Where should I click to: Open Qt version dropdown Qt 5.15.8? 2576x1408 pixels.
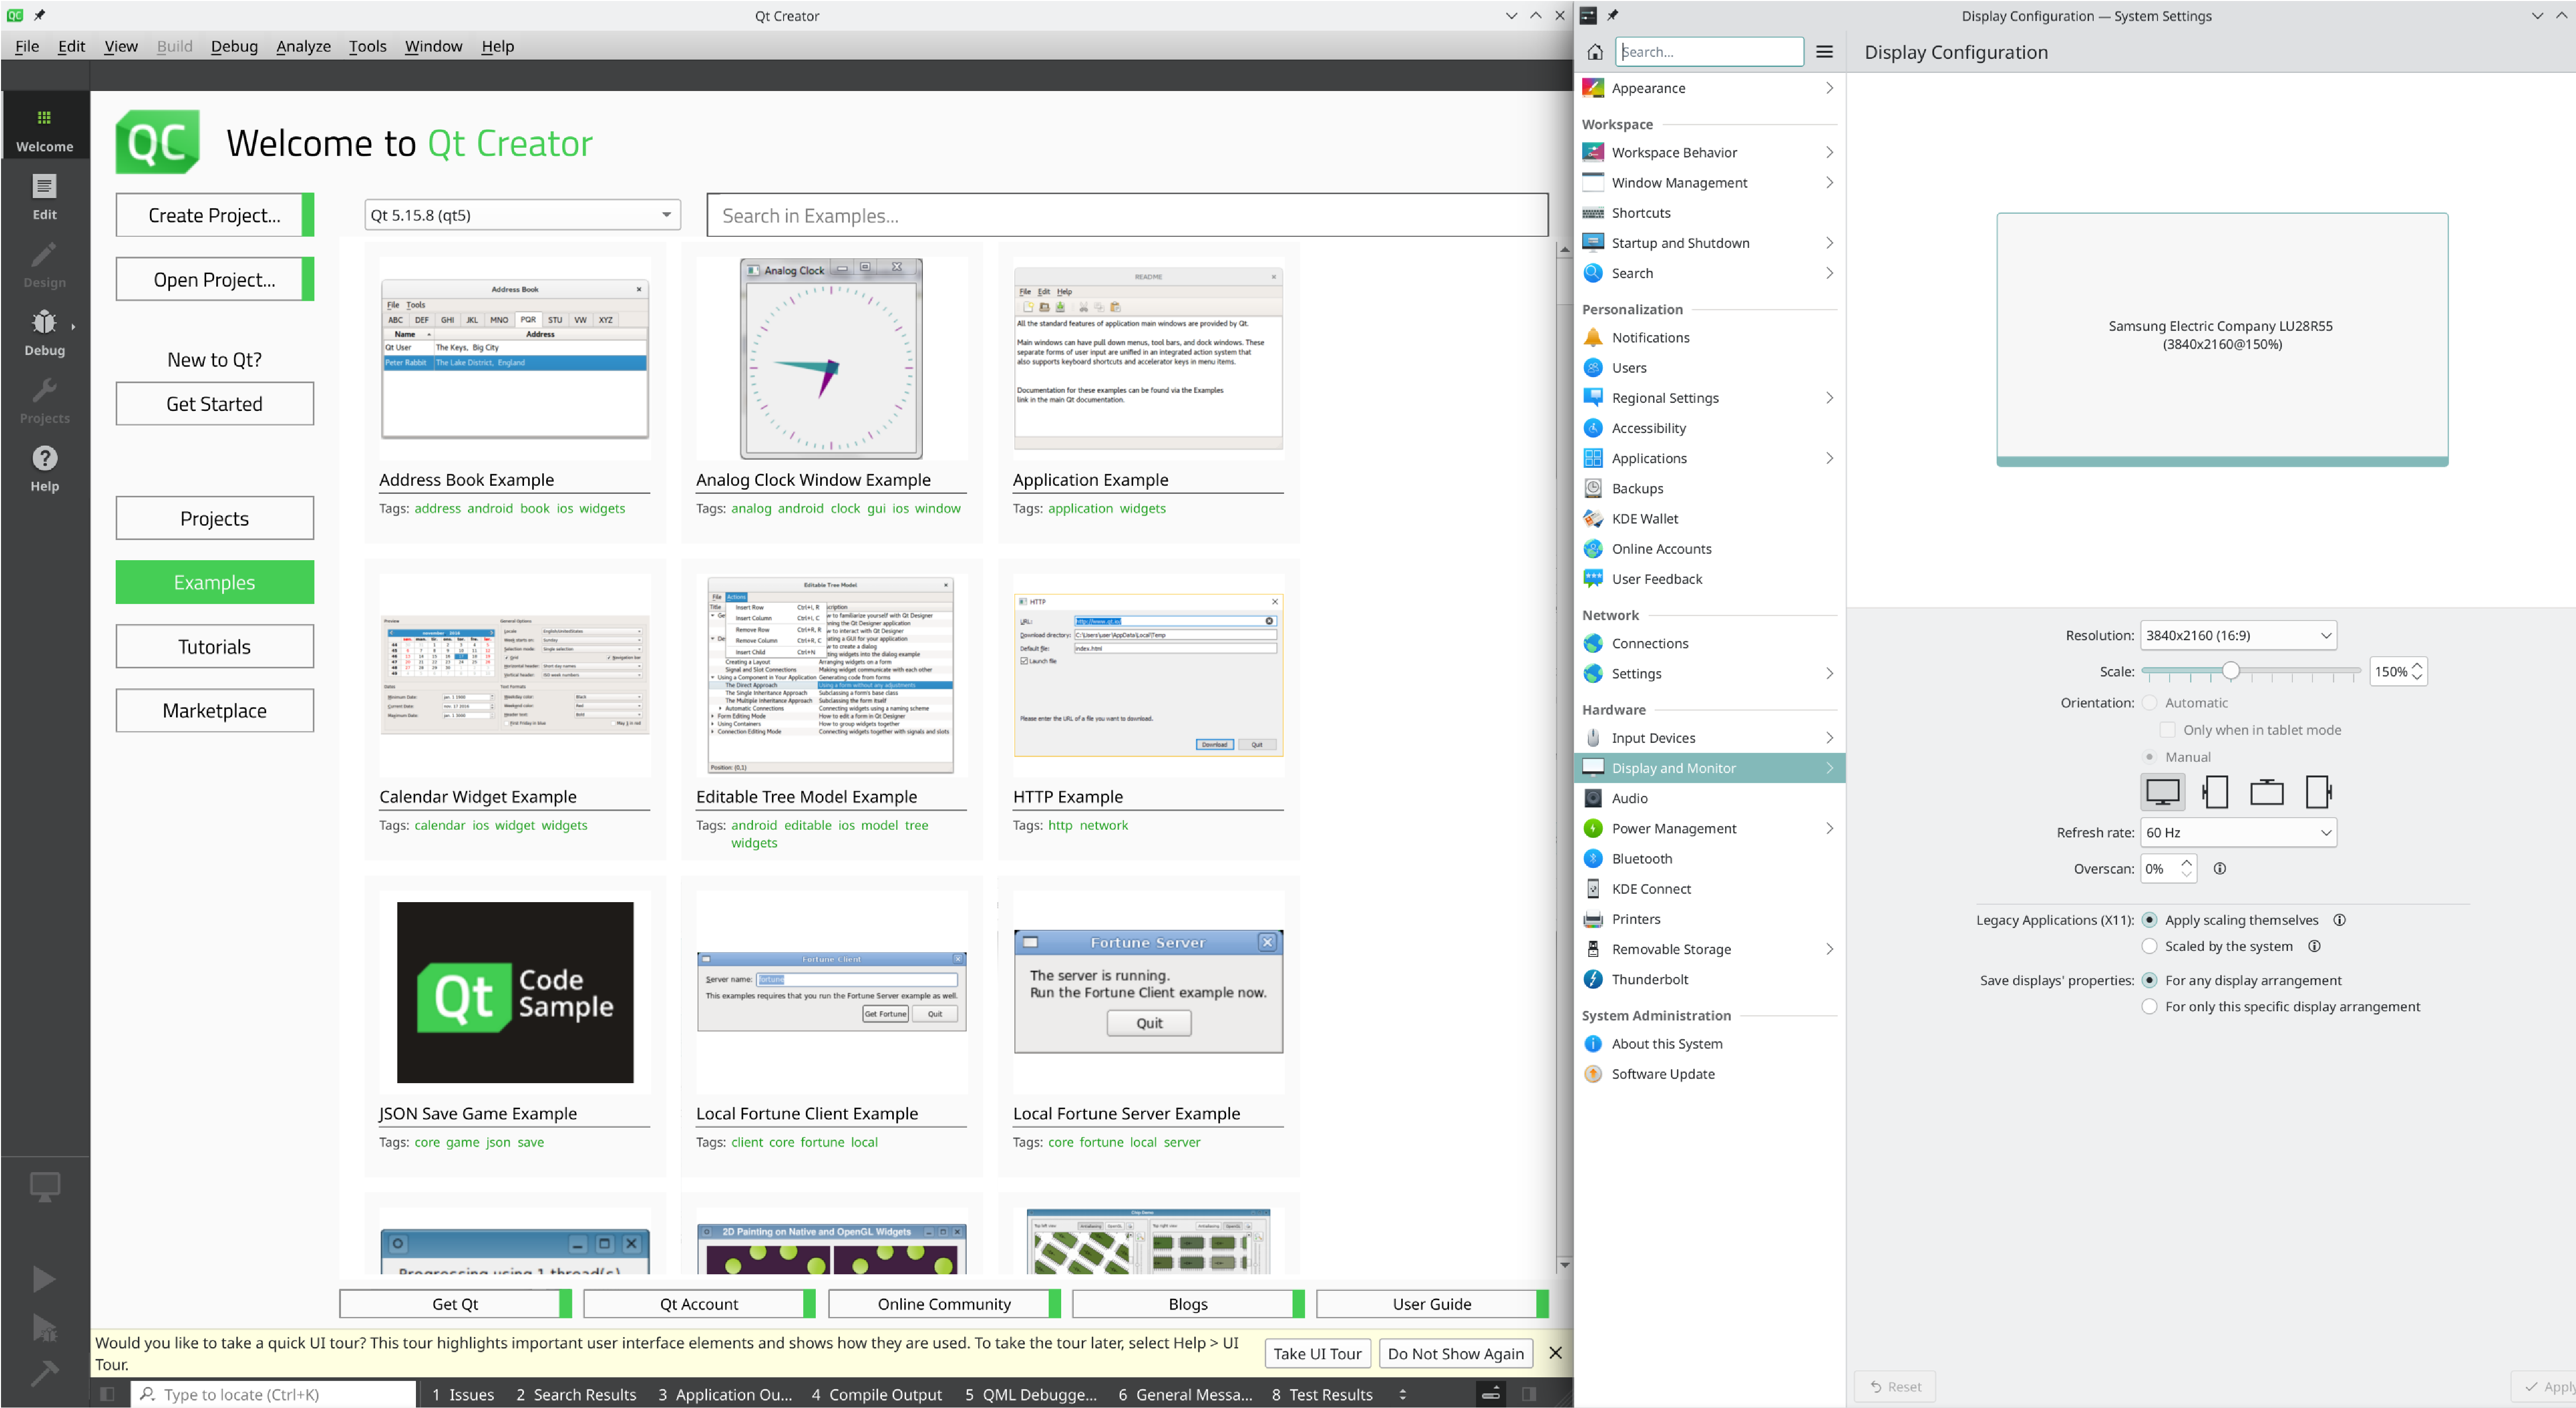522,215
